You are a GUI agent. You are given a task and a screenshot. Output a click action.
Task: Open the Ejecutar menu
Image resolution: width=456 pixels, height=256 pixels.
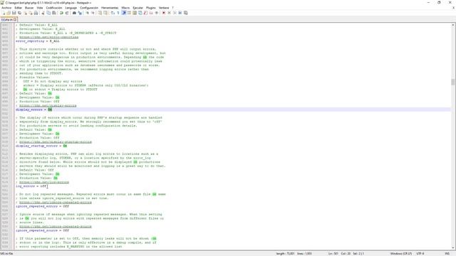[138, 8]
